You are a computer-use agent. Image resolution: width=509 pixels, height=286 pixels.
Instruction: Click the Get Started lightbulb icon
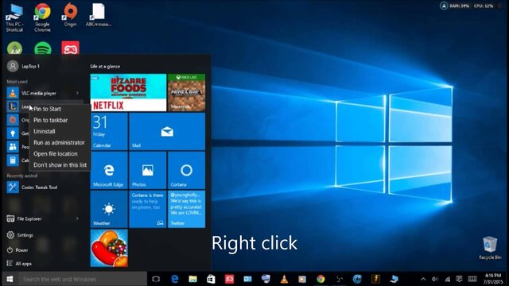(13, 133)
